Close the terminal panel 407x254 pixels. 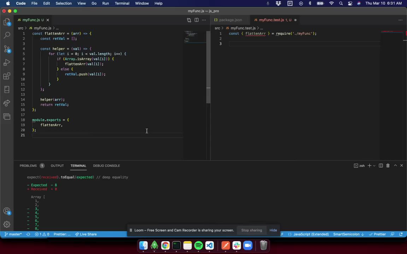click(402, 165)
